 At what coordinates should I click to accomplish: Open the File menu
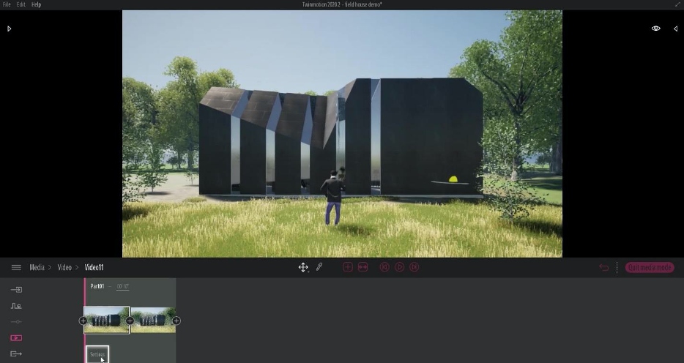click(x=7, y=4)
